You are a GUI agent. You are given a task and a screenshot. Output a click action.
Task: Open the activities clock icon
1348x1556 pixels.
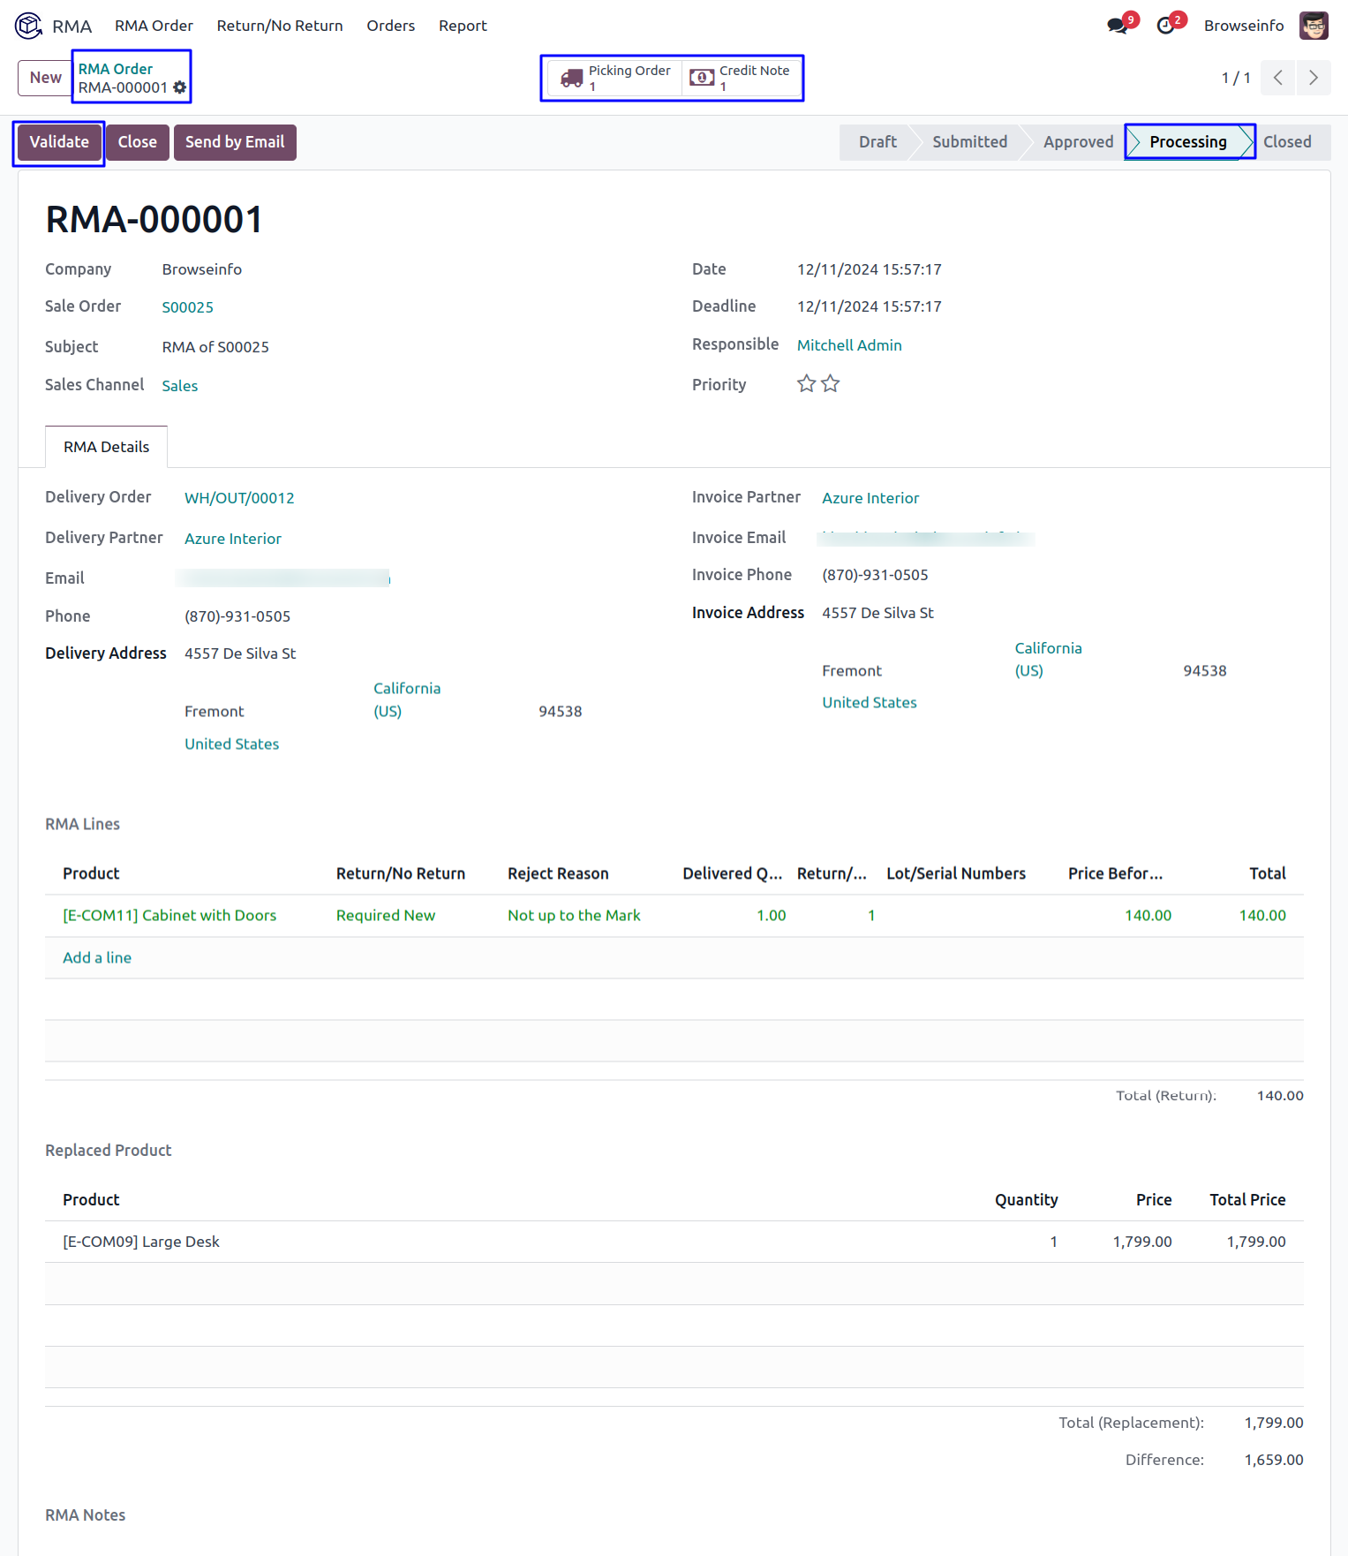pos(1166,26)
